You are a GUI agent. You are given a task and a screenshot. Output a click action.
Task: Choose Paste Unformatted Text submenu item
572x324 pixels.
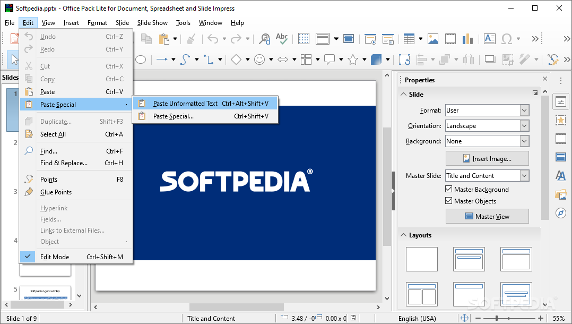tap(205, 104)
